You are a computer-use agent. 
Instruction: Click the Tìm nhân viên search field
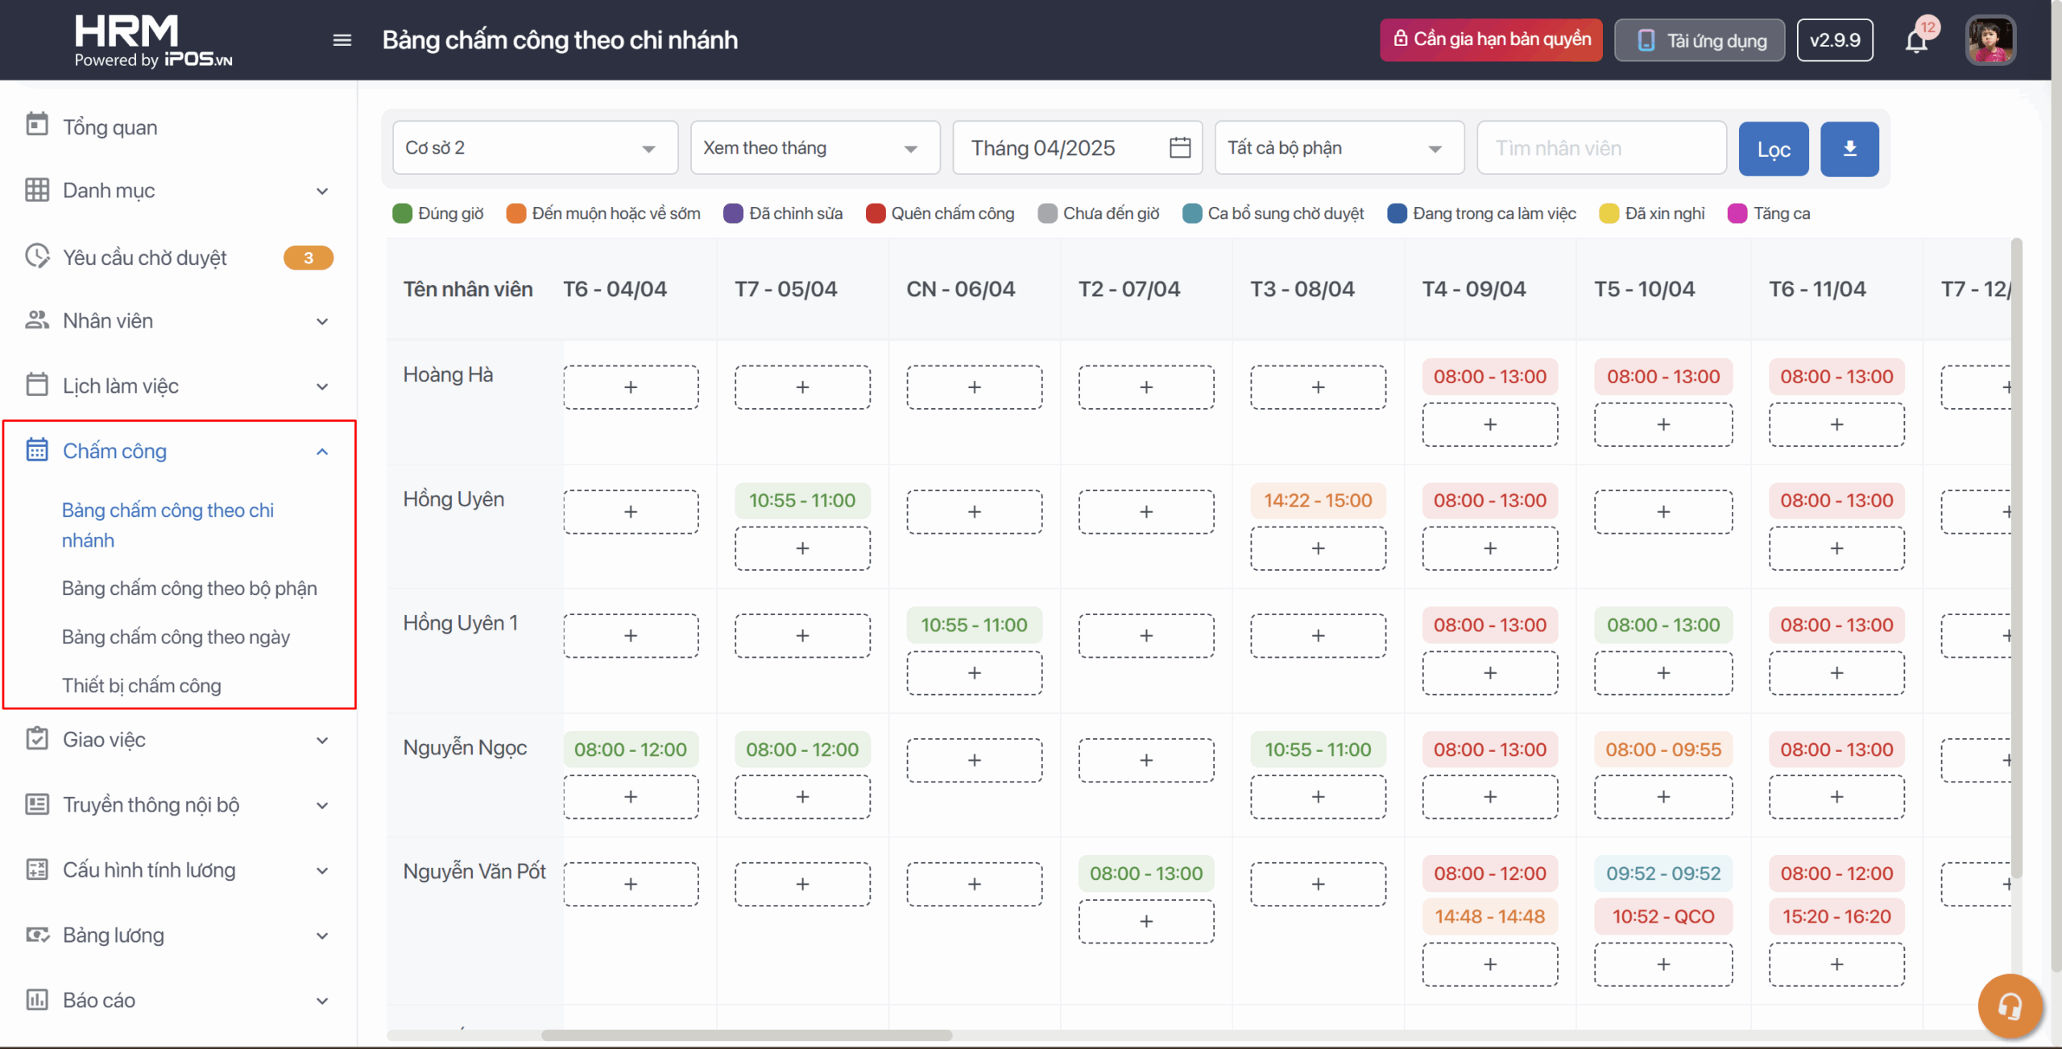pos(1600,148)
